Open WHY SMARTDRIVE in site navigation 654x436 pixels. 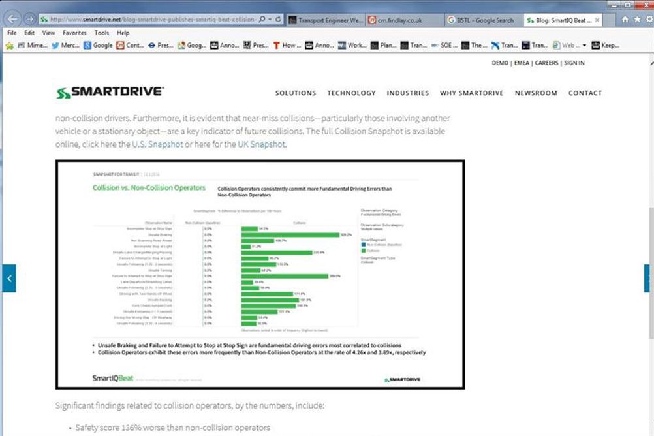click(x=471, y=93)
